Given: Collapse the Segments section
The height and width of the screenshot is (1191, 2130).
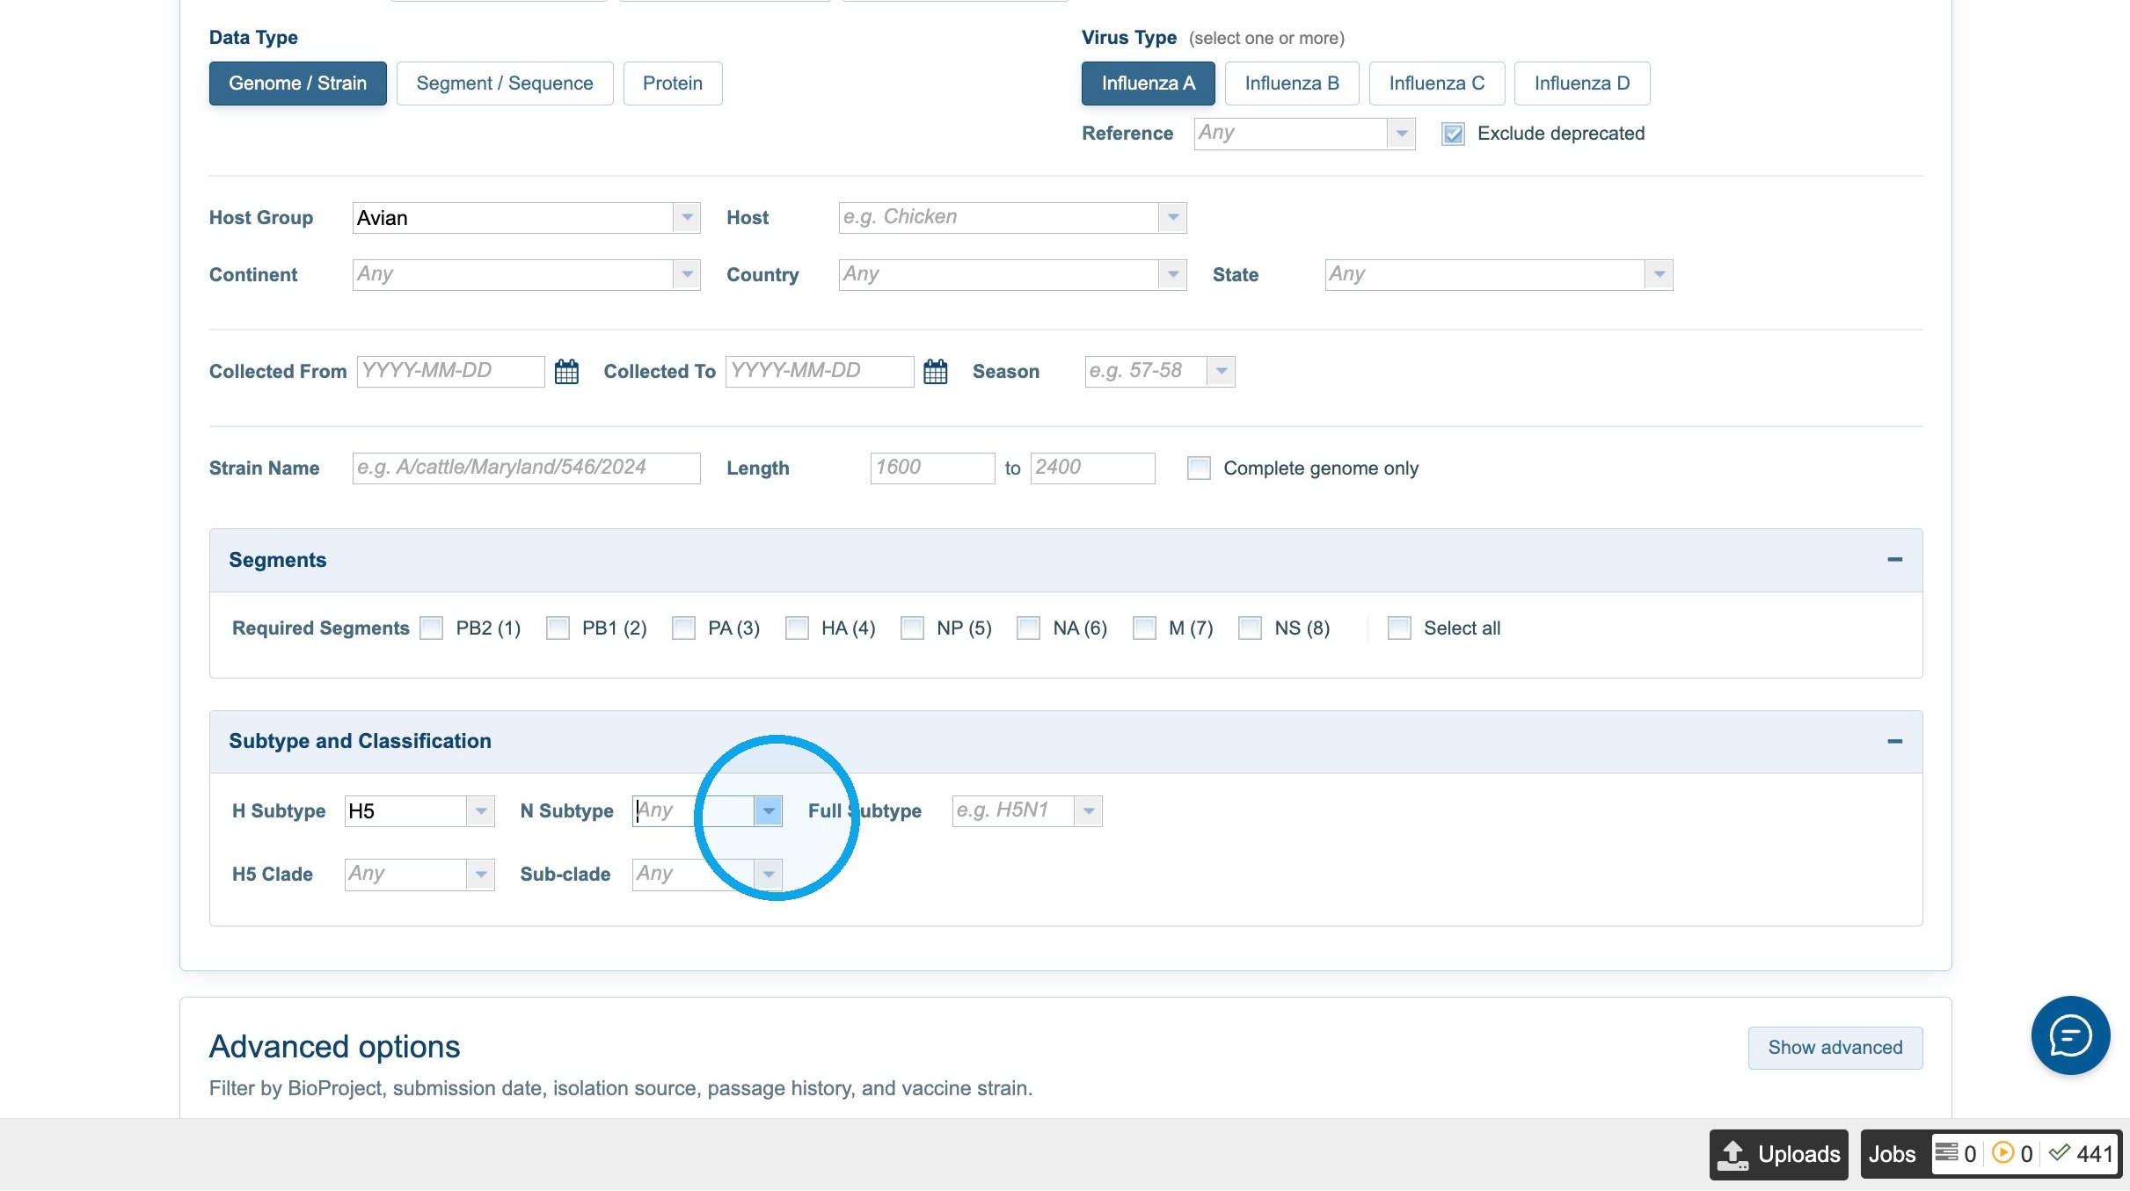Looking at the screenshot, I should coord(1894,560).
